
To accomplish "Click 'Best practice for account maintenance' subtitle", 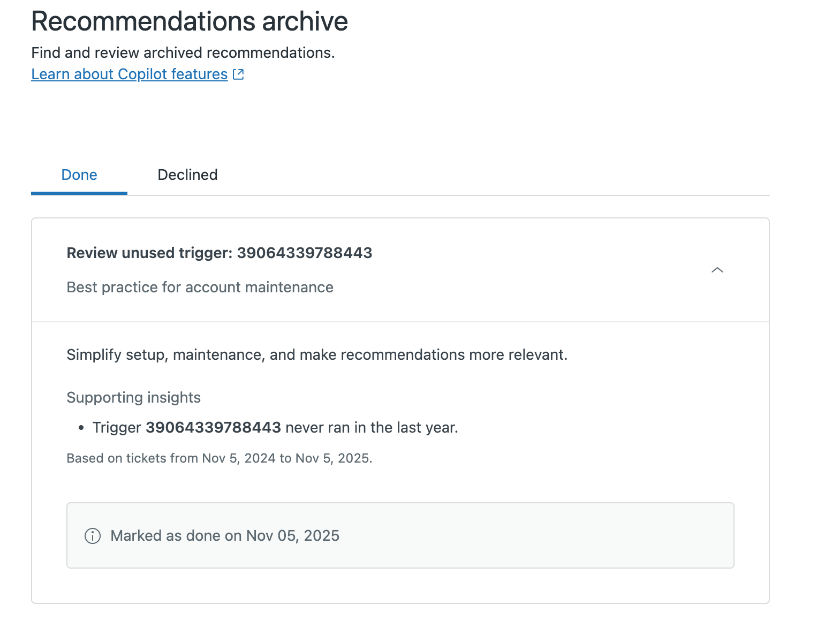I will [x=200, y=288].
